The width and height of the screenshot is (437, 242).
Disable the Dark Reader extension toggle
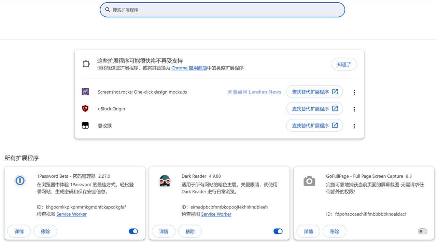coord(278,231)
